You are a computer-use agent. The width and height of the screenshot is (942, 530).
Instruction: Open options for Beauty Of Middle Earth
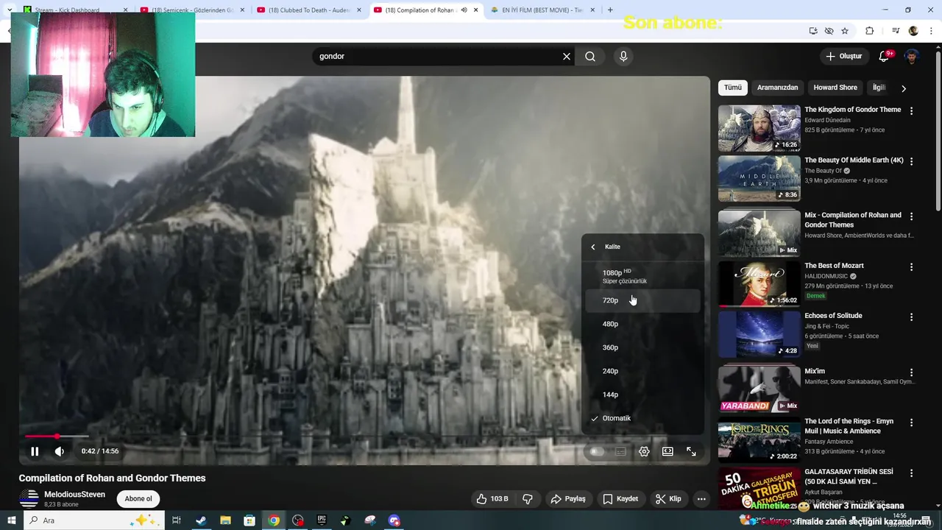click(911, 161)
